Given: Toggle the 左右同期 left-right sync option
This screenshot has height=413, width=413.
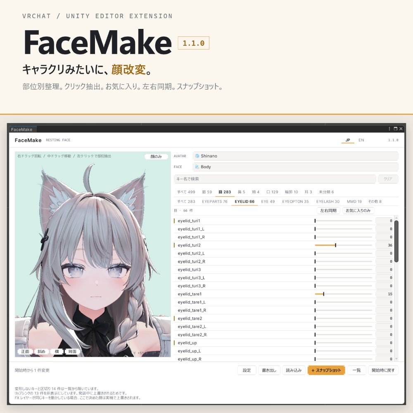Looking at the screenshot, I should (x=328, y=211).
